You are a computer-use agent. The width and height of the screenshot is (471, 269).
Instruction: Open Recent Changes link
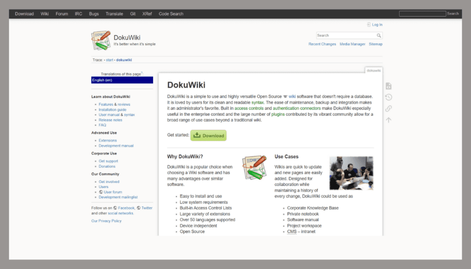(322, 44)
